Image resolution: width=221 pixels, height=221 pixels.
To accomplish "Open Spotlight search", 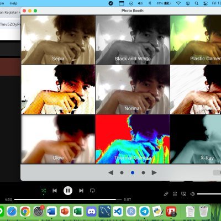I will click(x=197, y=3).
